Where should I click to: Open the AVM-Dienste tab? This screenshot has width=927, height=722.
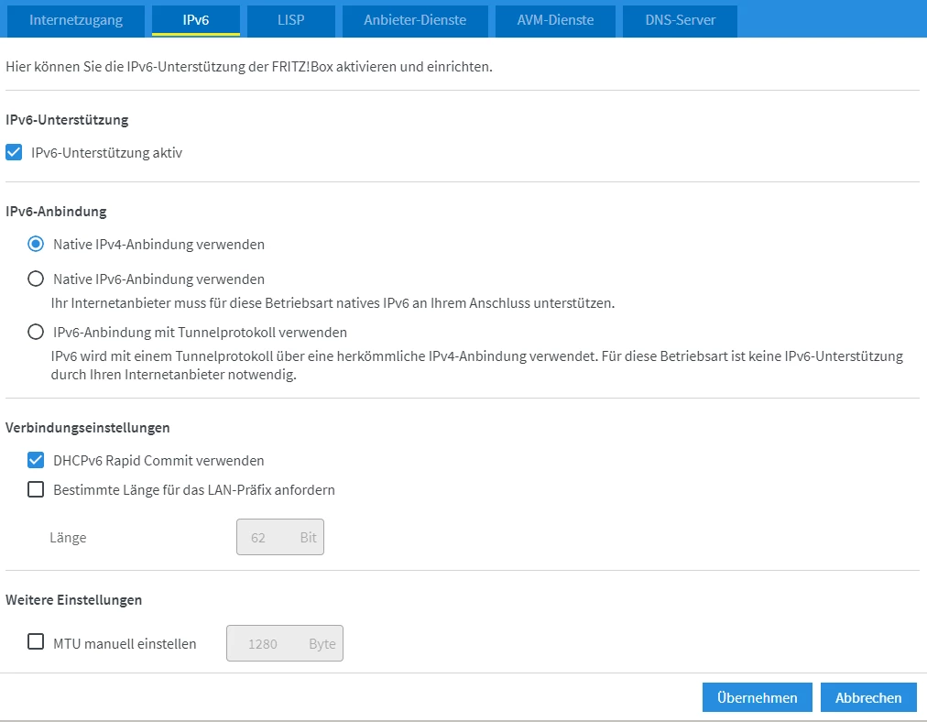click(x=555, y=20)
